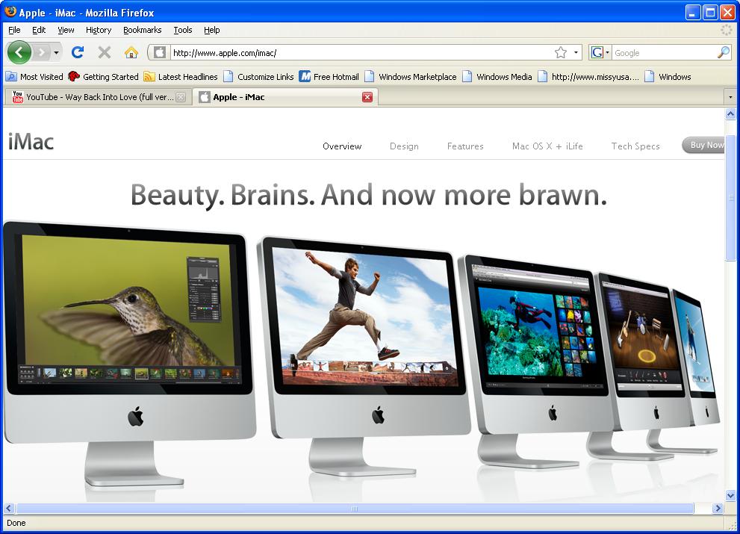
Task: Close the YouTube tab
Action: [180, 97]
